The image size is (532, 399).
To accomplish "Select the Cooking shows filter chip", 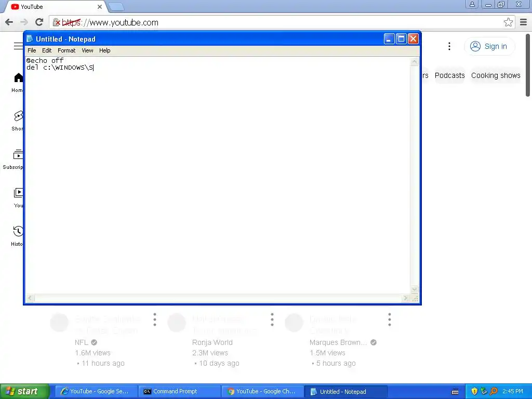I will click(x=496, y=75).
